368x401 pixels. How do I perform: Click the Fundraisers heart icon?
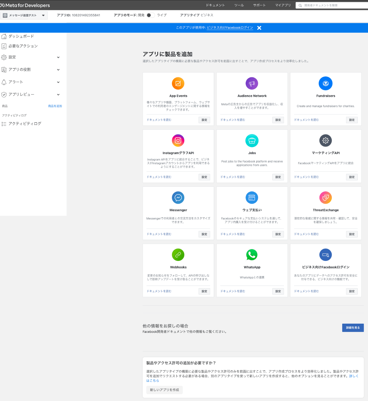click(x=326, y=83)
